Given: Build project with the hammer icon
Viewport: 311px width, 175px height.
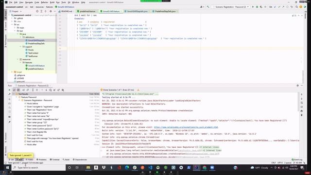Looking at the screenshot, I should tap(208, 7).
